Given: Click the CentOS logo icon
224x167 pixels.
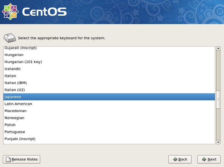Looking at the screenshot, I should pyautogui.click(x=10, y=11).
